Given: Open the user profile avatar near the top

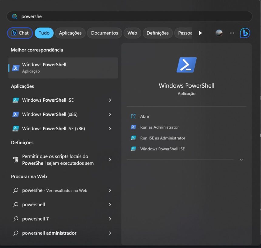Looking at the screenshot, I should [219, 33].
